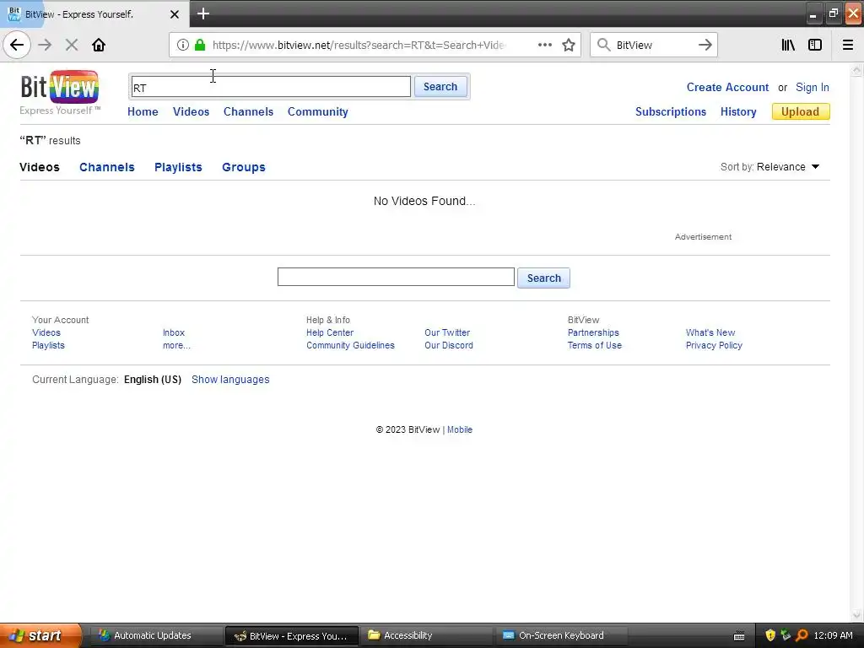Screen dimensions: 864x648
Task: Submit browser search with the arrow button
Action: coord(705,45)
